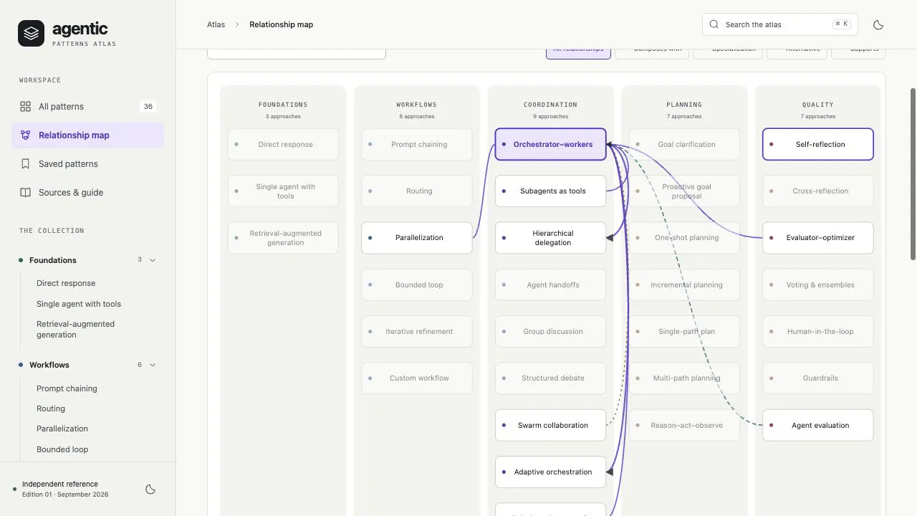
Task: Click the page's vertical scrollbar
Action: pyautogui.click(x=913, y=174)
